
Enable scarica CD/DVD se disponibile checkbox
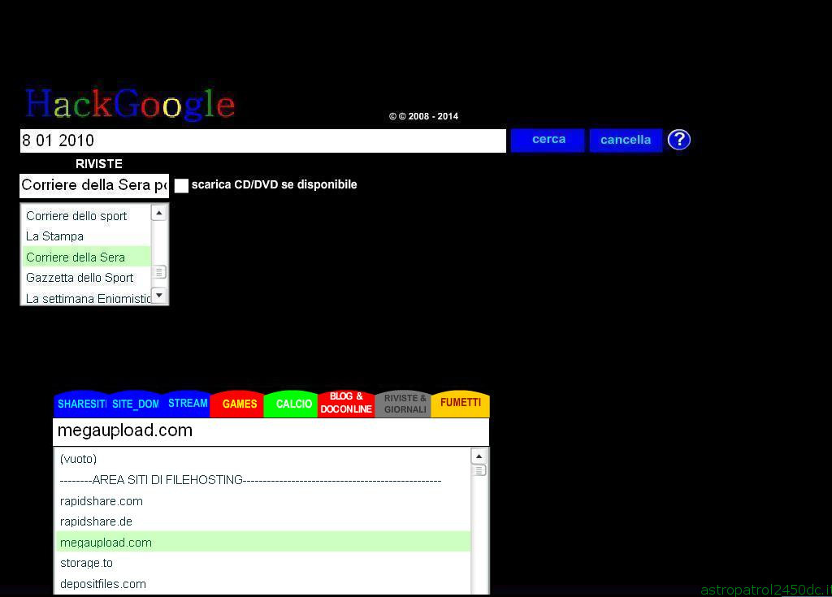[181, 186]
